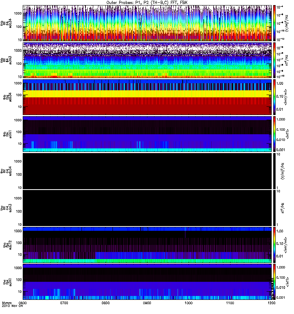Click the '100' y-tick of thb fbk scm1 panel
This screenshot has width=294, height=314.
pyautogui.click(x=19, y=132)
